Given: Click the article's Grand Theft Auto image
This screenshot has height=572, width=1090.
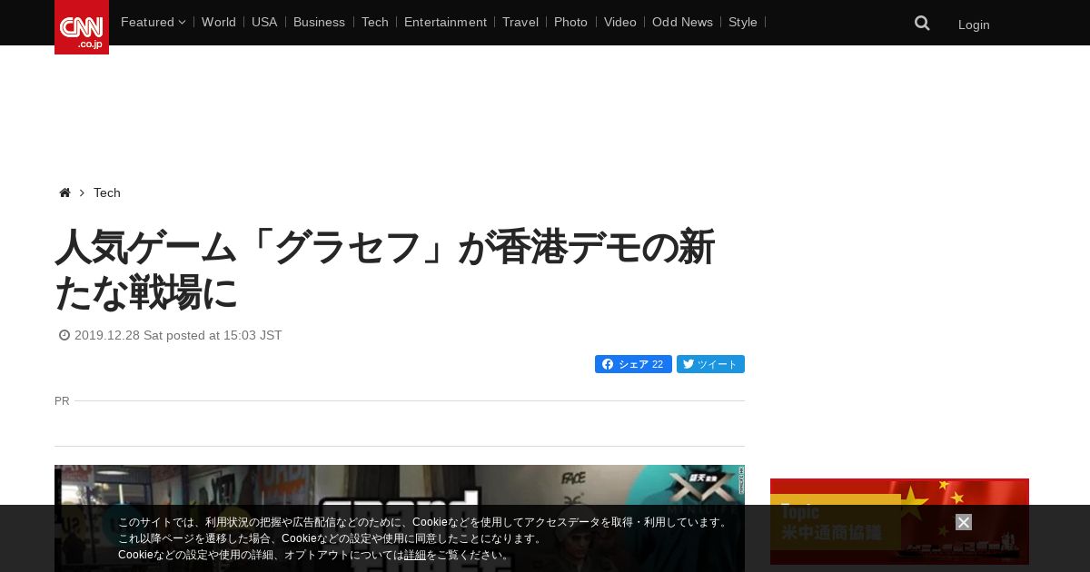Looking at the screenshot, I should [x=400, y=518].
